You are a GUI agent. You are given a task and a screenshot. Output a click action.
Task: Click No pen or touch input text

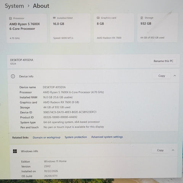(74, 127)
